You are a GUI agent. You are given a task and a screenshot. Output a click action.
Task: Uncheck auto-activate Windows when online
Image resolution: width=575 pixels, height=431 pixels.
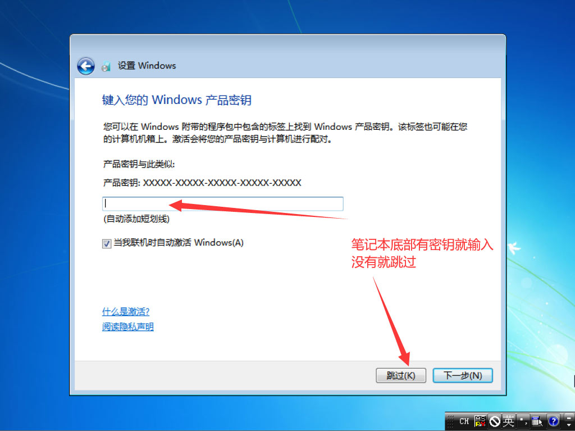107,243
